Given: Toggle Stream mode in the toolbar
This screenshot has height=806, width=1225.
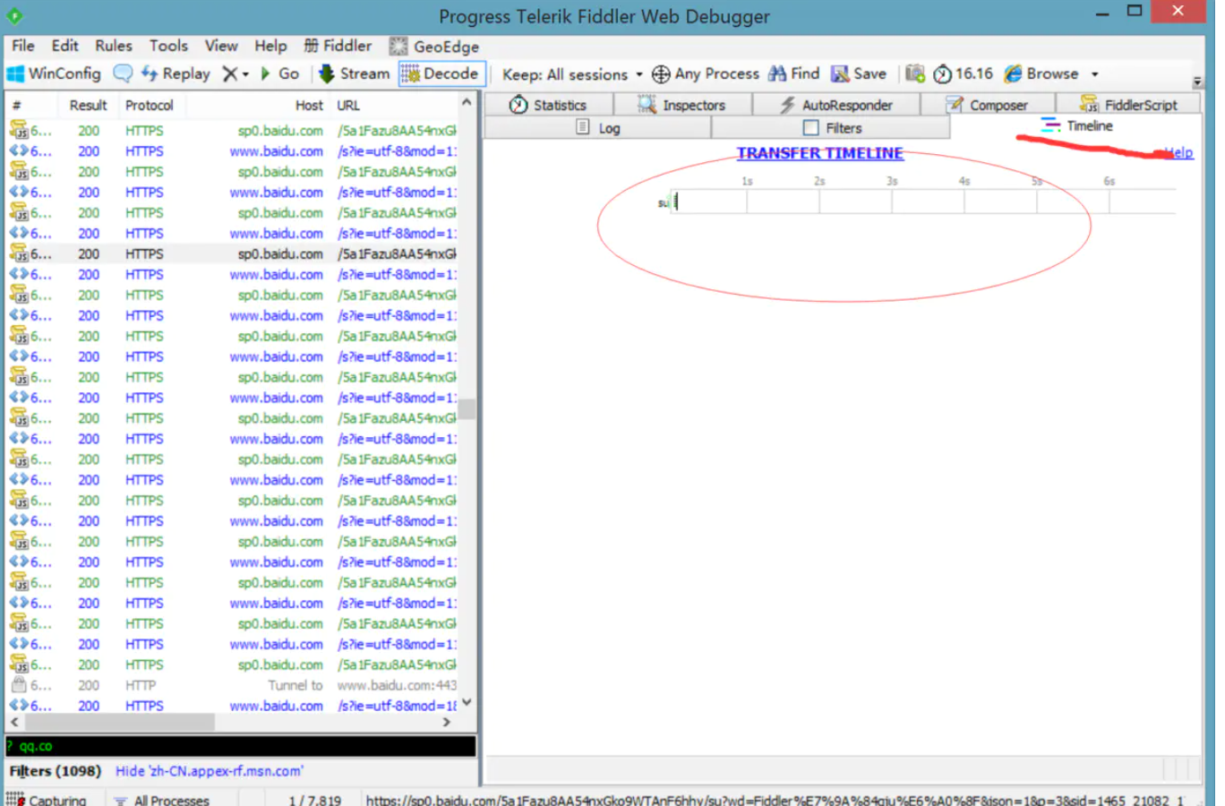Looking at the screenshot, I should pos(355,74).
